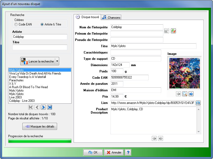Screen dimensions: 213x159
Task: Click the Lien URL field
Action: pyautogui.click(x=153, y=103)
